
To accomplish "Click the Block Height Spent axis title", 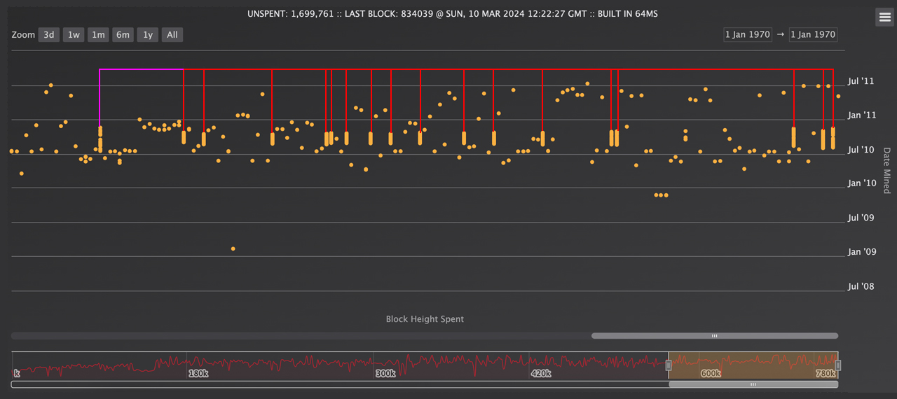I will (425, 319).
